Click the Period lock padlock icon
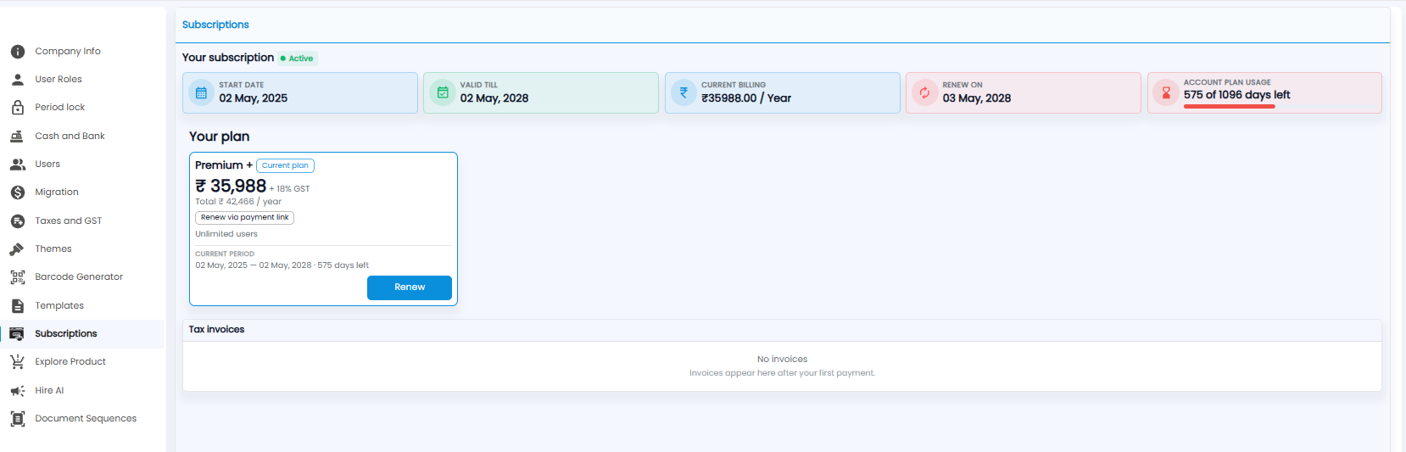 tap(17, 108)
